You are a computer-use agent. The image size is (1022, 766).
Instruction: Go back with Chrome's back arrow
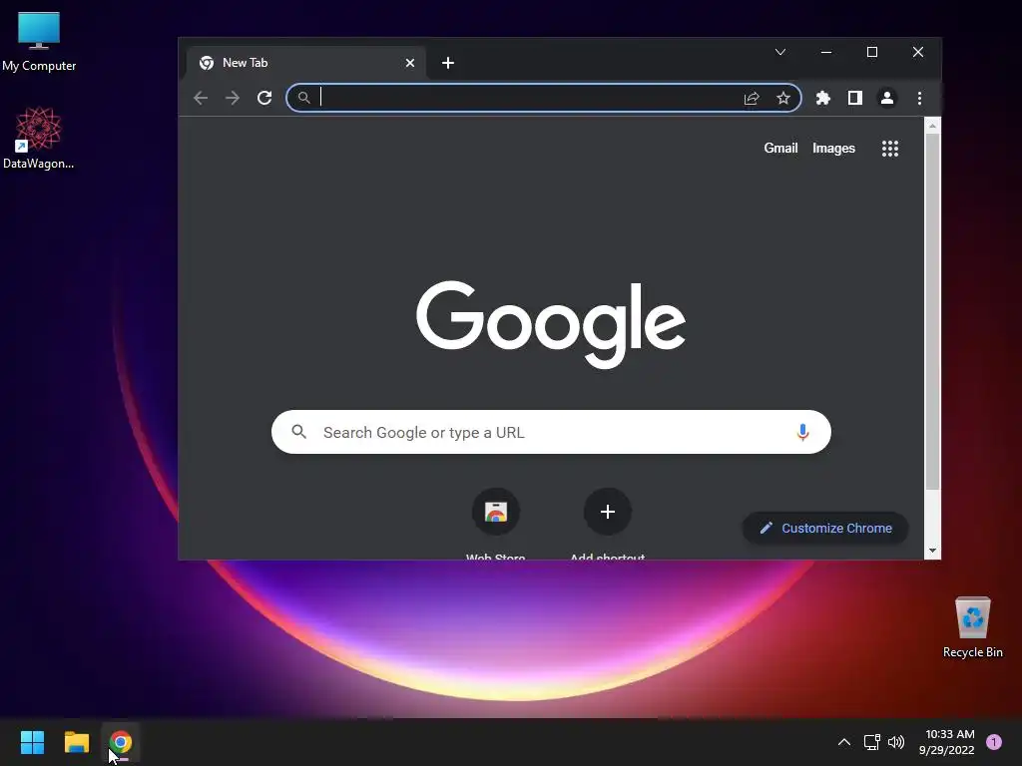coord(201,98)
